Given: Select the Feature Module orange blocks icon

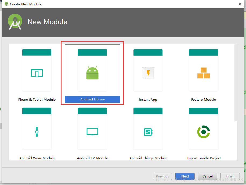Looking at the screenshot, I should 204,73.
